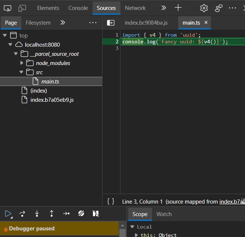This screenshot has width=245, height=237.
Task: Hide the navigator sidebar
Action: (x=111, y=23)
